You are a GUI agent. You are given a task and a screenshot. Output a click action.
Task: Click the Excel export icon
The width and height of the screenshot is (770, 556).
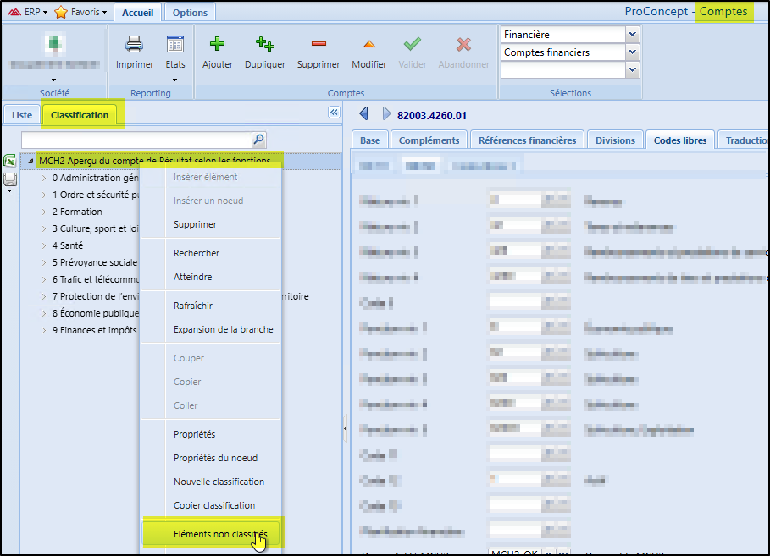click(10, 161)
